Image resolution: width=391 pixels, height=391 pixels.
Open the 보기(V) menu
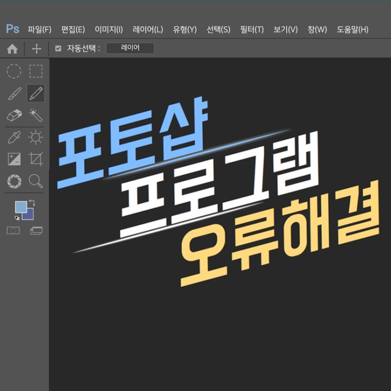click(x=286, y=29)
